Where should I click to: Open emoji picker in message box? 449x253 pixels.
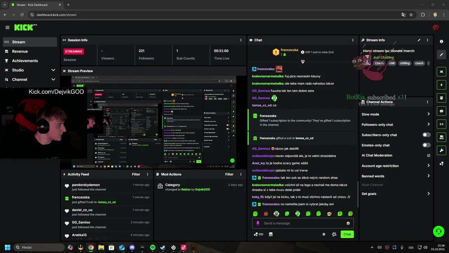pyautogui.click(x=348, y=223)
